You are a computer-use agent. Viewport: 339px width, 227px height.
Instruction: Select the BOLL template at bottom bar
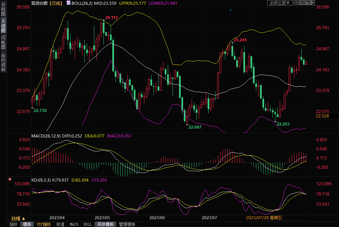(x=87, y=224)
